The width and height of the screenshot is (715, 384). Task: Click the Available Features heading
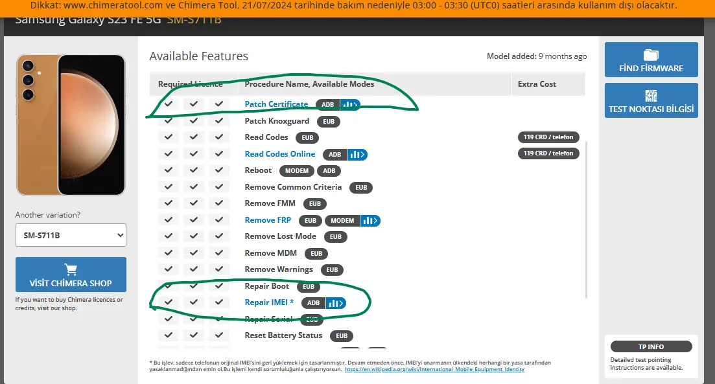(x=199, y=56)
